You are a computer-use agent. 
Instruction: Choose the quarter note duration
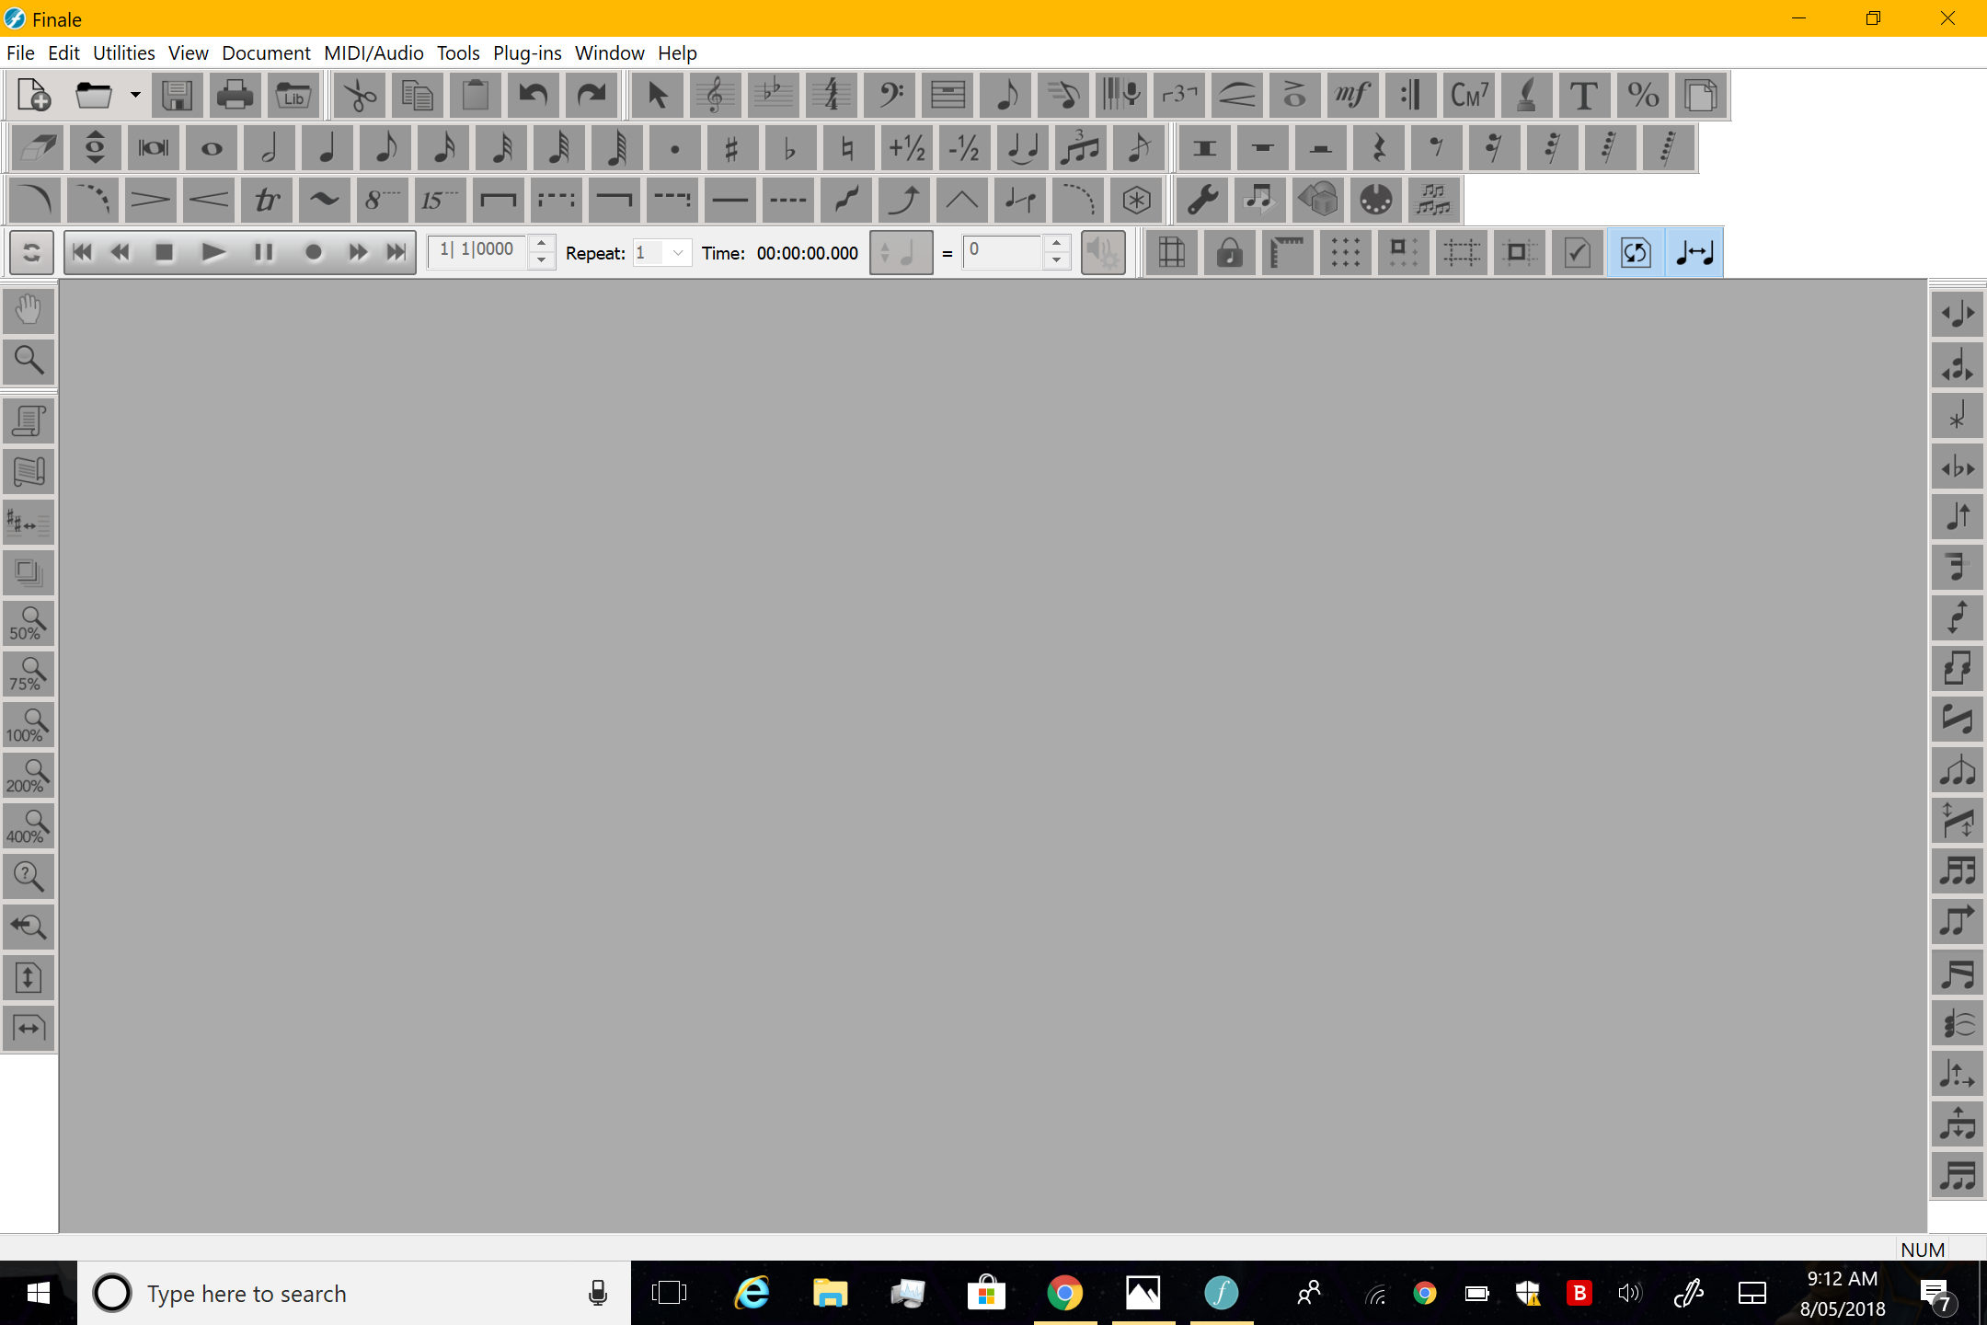coord(327,148)
